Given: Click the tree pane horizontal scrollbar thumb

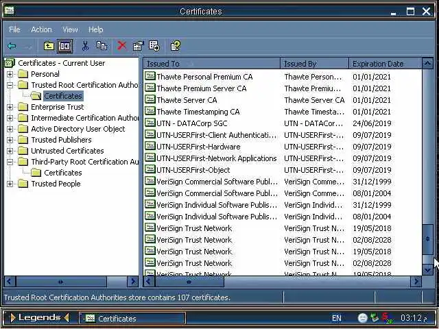Looking at the screenshot, I should (x=61, y=282).
